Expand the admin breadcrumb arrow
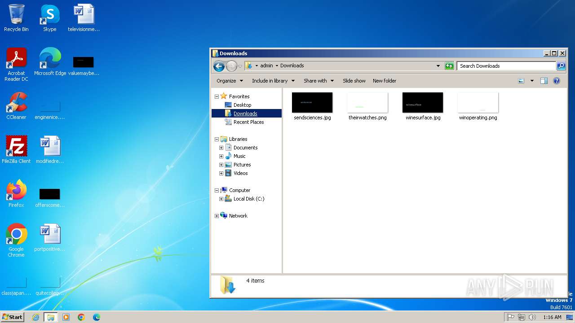575x323 pixels. coord(277,66)
